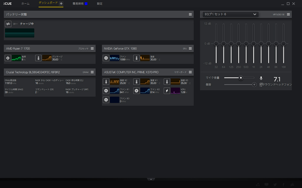Click the GPU fan icon showing 1099 RPM
The width and height of the screenshot is (302, 188).
point(106,58)
